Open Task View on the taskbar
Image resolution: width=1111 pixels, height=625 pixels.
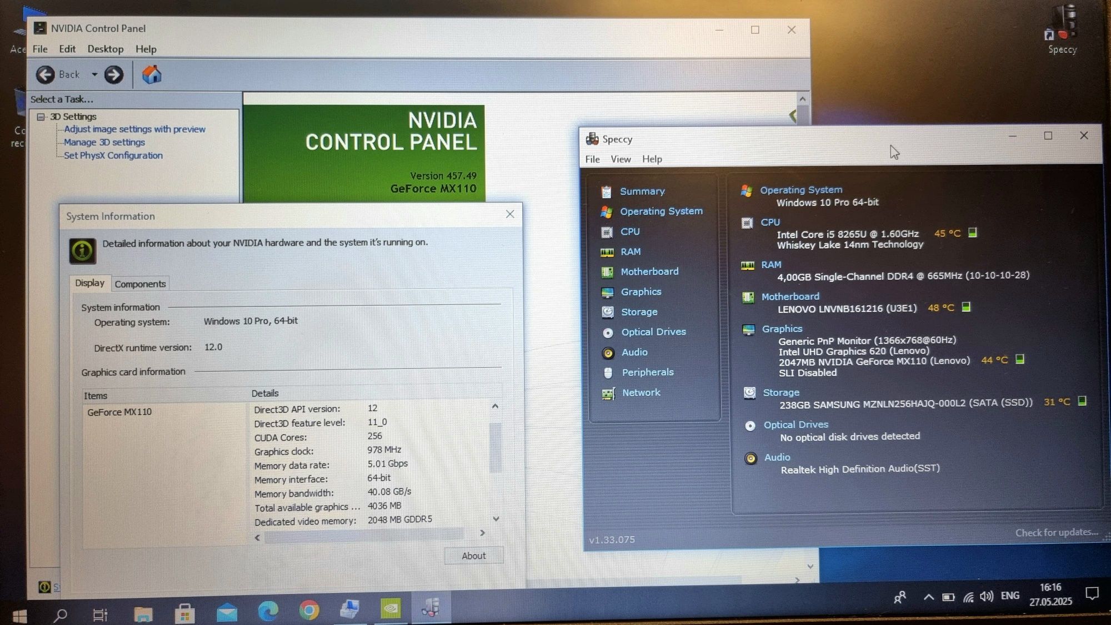click(x=100, y=614)
